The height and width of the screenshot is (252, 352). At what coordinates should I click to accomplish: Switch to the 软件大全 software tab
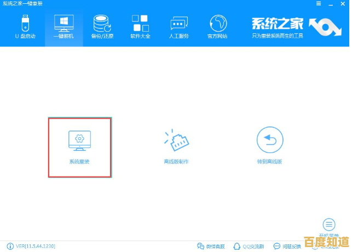tap(140, 27)
